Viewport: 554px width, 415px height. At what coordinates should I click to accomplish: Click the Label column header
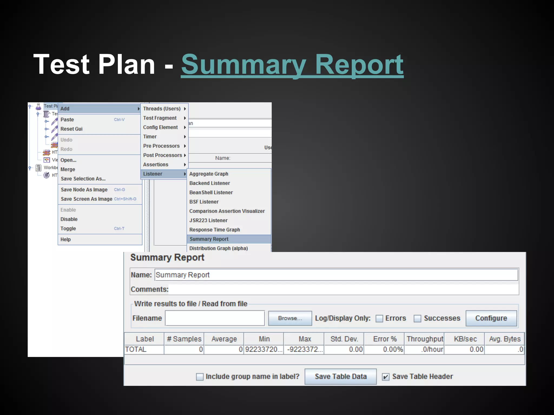click(x=144, y=339)
